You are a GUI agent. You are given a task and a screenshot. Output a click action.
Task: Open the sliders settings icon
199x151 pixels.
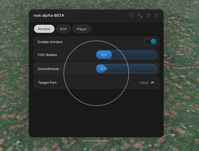(140, 15)
